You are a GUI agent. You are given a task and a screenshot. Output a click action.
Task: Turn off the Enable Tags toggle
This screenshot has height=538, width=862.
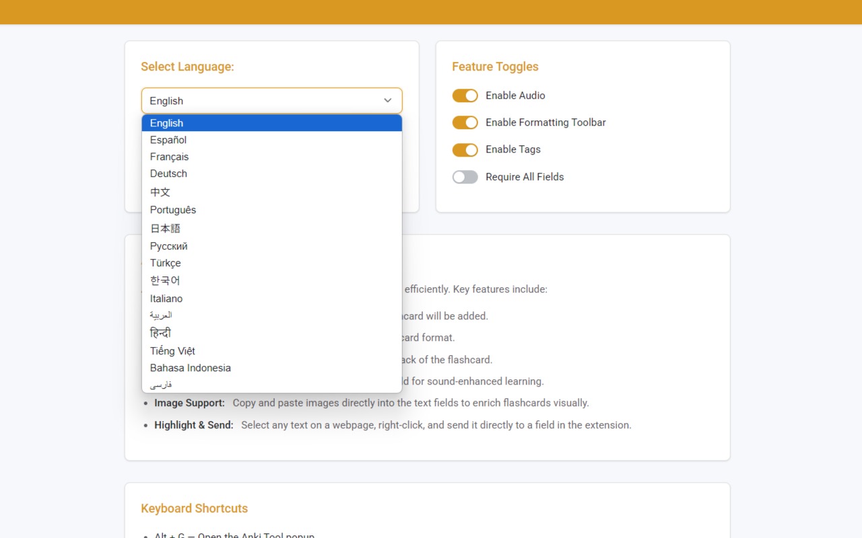coord(465,149)
